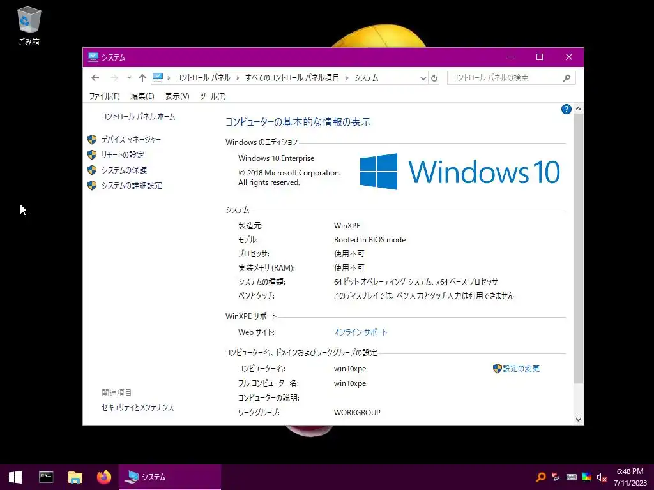
Task: Select コントロール パネル breadcrumb
Action: tap(203, 78)
